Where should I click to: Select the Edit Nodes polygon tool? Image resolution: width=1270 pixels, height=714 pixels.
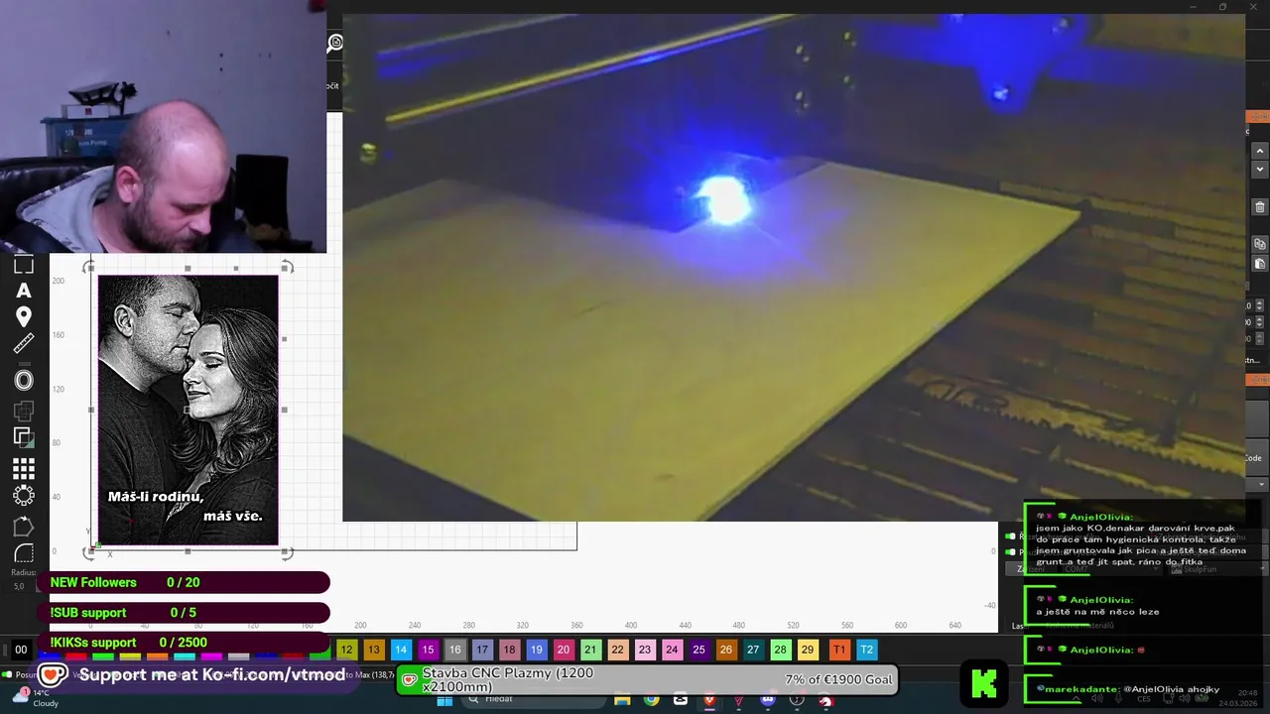point(24,527)
